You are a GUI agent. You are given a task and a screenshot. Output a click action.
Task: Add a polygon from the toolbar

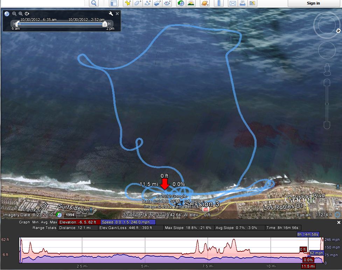138,3
